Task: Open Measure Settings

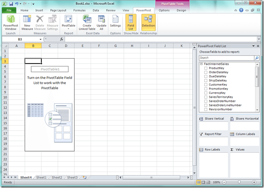Action: pyautogui.click(x=52, y=23)
